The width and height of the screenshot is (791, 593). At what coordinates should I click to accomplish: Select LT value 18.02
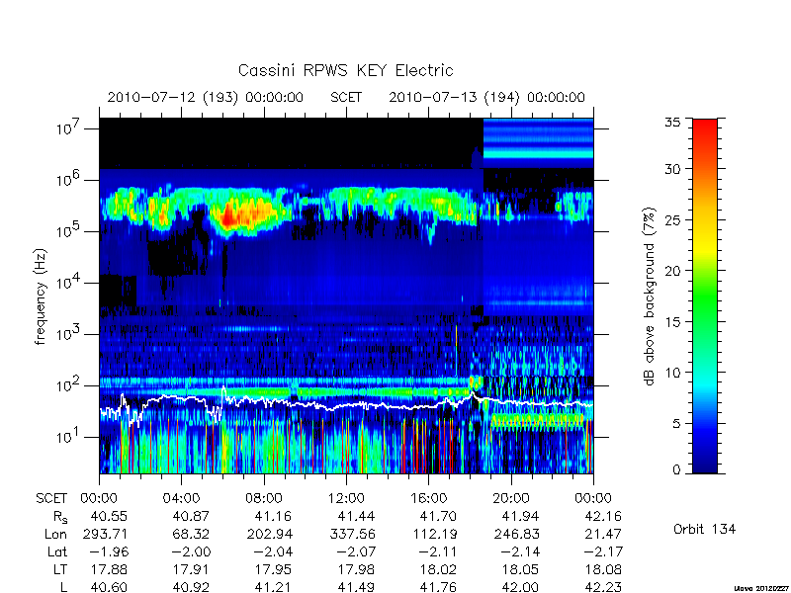click(x=438, y=569)
